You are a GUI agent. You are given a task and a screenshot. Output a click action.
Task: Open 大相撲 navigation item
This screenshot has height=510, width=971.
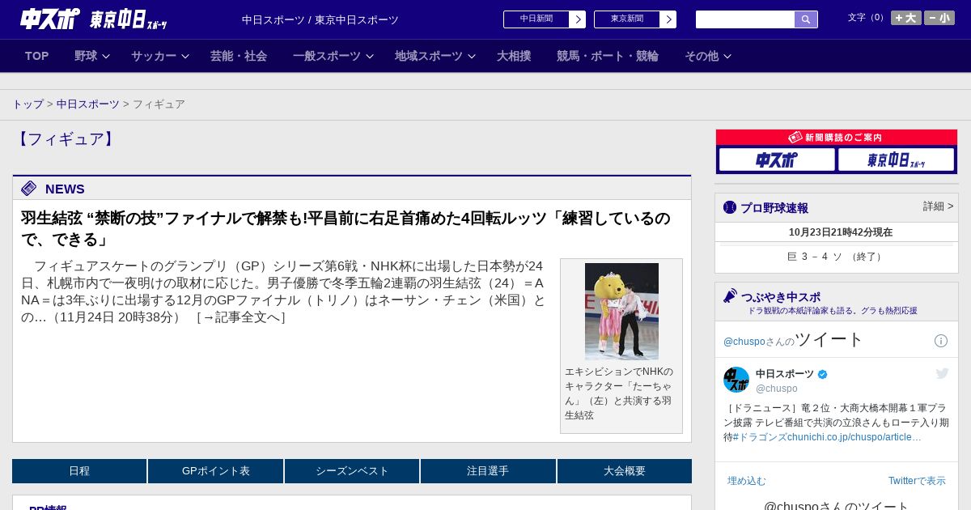pyautogui.click(x=514, y=56)
